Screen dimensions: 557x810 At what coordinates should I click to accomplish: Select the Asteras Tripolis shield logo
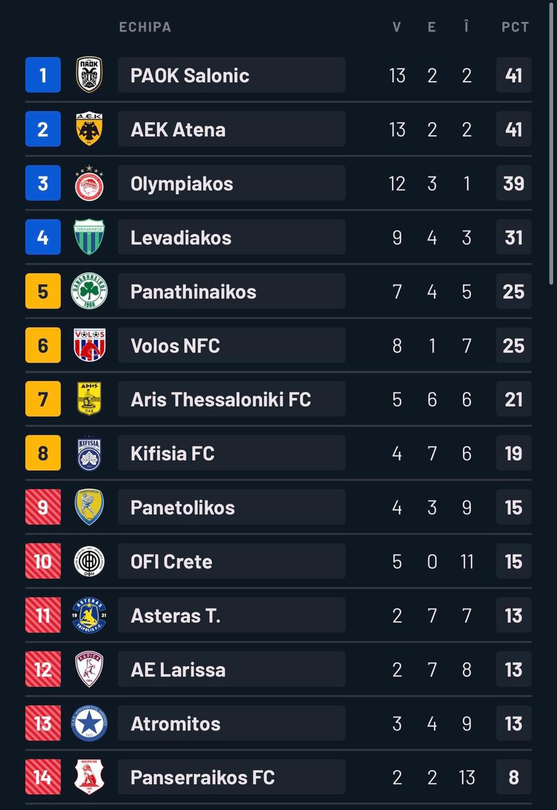click(x=89, y=615)
